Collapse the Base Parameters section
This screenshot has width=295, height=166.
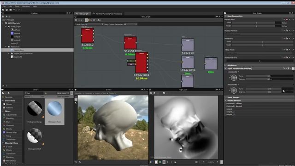(x=225, y=16)
